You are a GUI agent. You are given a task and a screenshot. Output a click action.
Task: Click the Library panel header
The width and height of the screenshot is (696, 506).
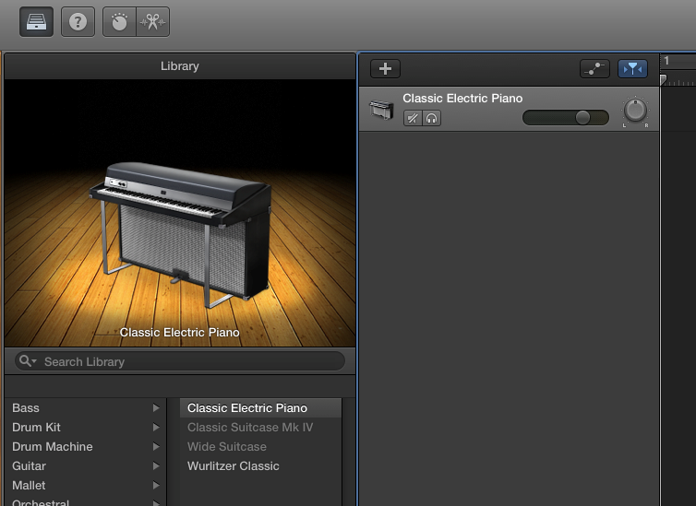coord(180,66)
